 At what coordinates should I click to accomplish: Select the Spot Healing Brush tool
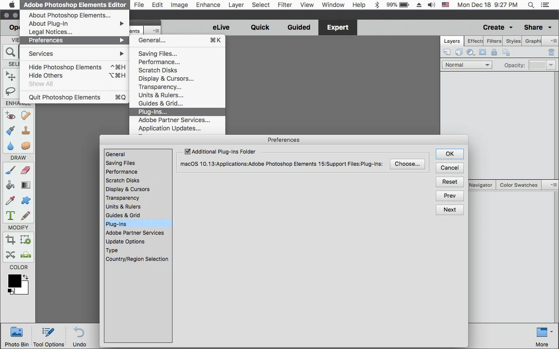(x=26, y=116)
